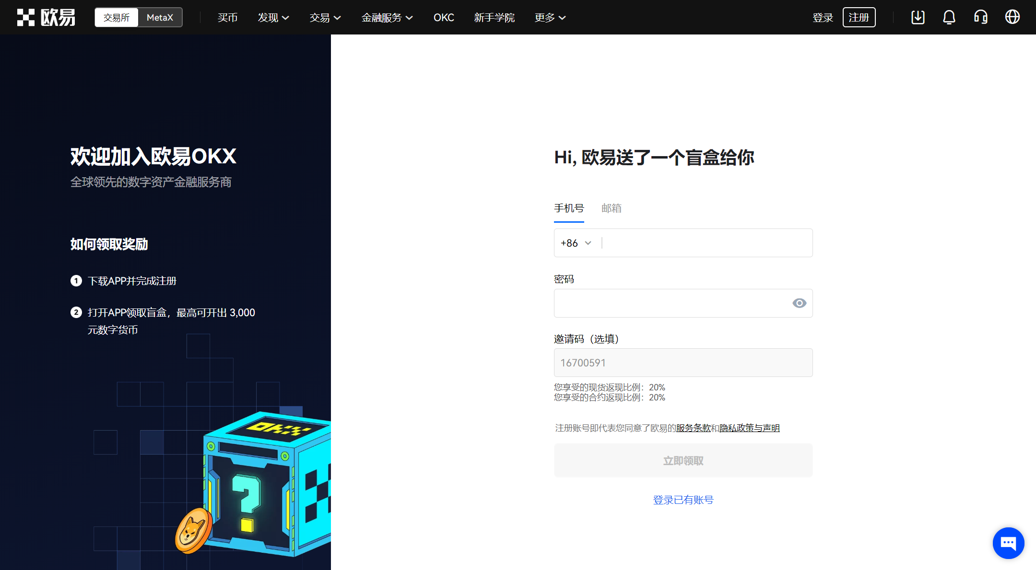
Task: Open the app download icon
Action: point(918,17)
